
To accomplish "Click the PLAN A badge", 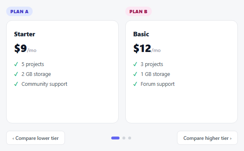I will pos(19,12).
